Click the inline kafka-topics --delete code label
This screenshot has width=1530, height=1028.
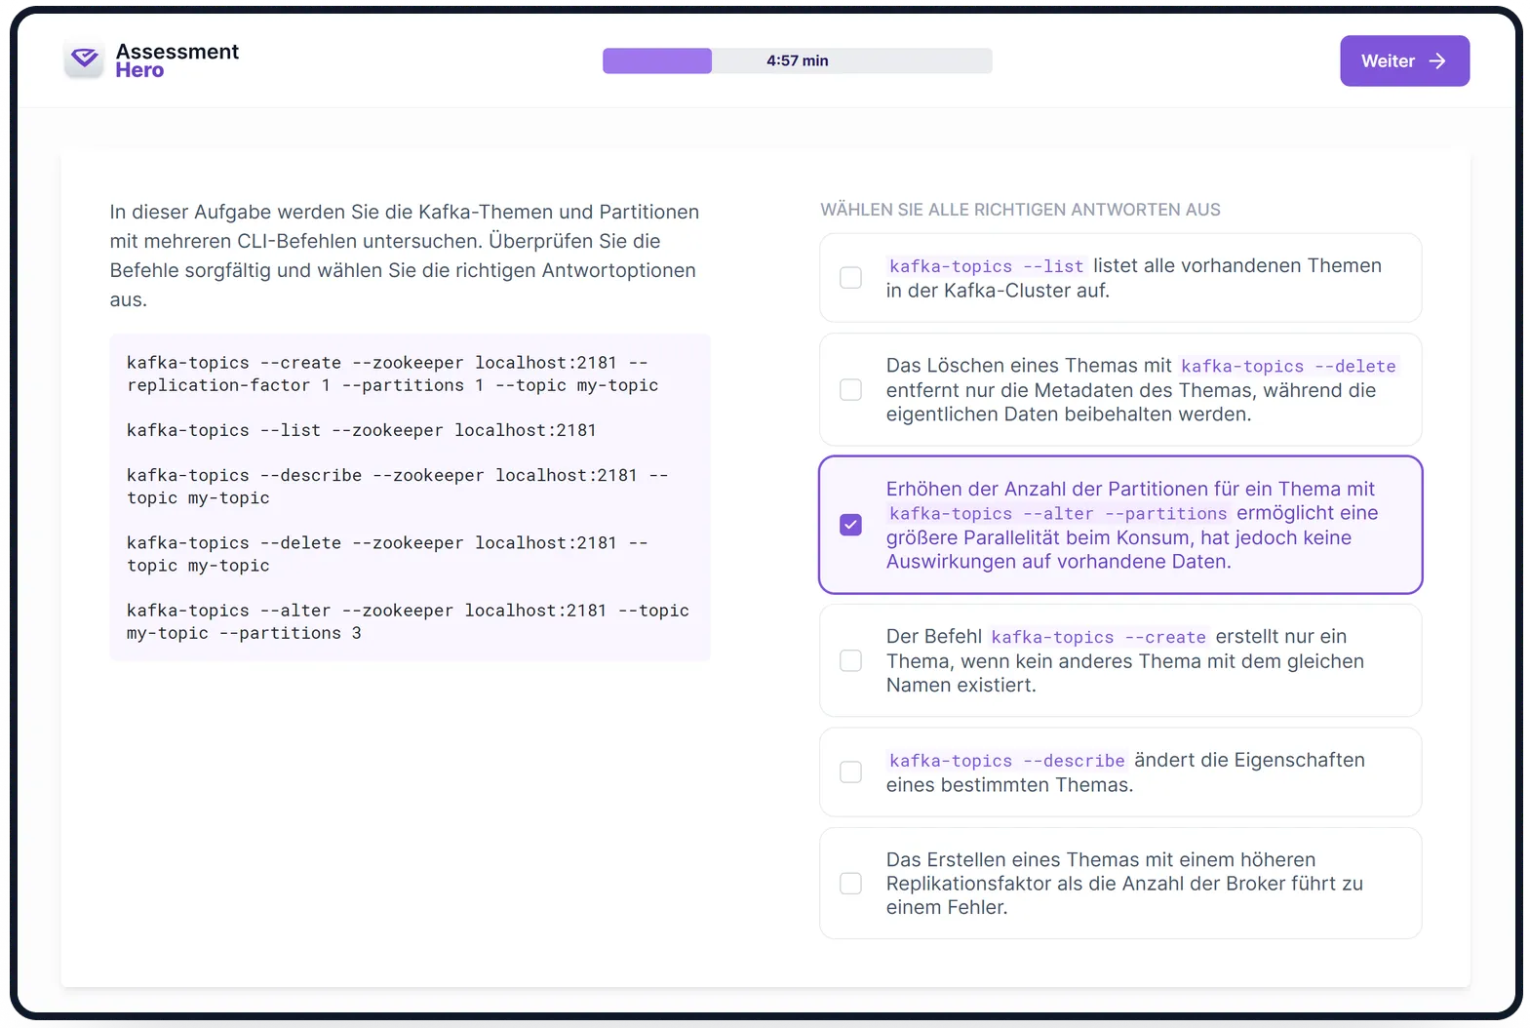click(1287, 366)
